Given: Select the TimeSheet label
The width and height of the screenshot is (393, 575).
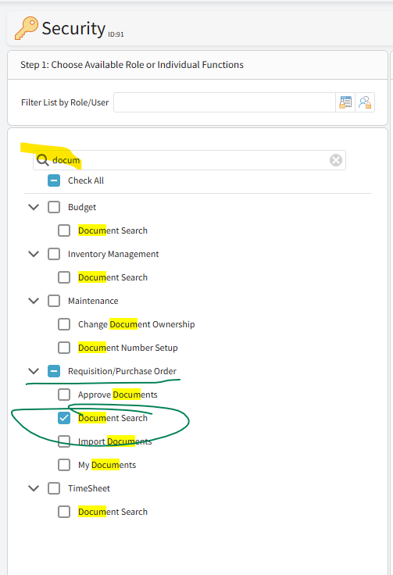Looking at the screenshot, I should pyautogui.click(x=89, y=488).
